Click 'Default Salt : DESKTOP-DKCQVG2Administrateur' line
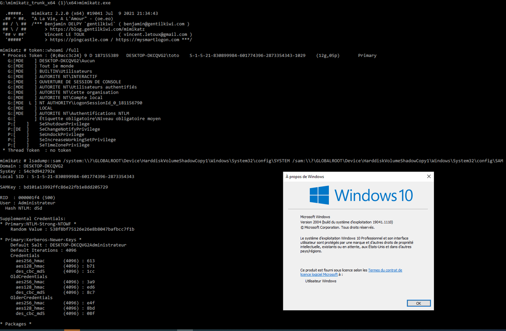The width and height of the screenshot is (506, 331). (x=68, y=245)
